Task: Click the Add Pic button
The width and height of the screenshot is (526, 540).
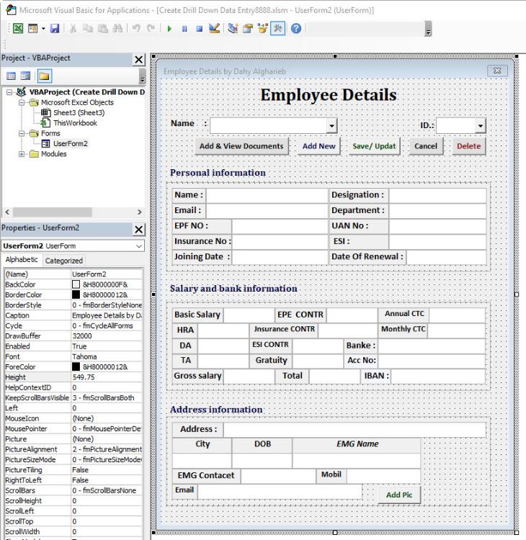Action: [399, 495]
